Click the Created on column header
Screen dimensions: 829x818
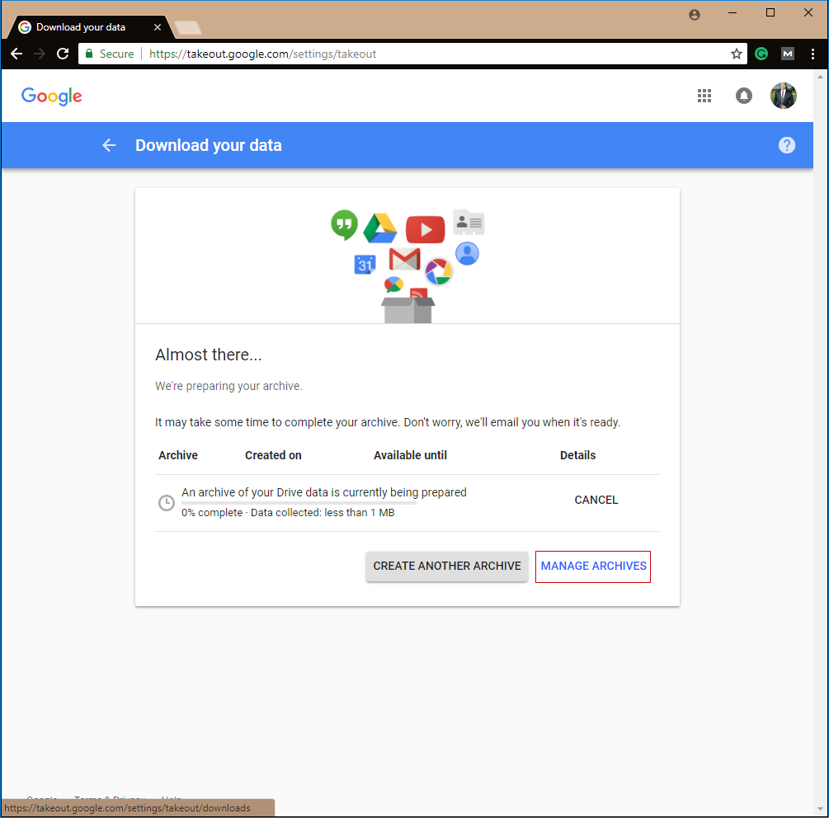point(273,455)
